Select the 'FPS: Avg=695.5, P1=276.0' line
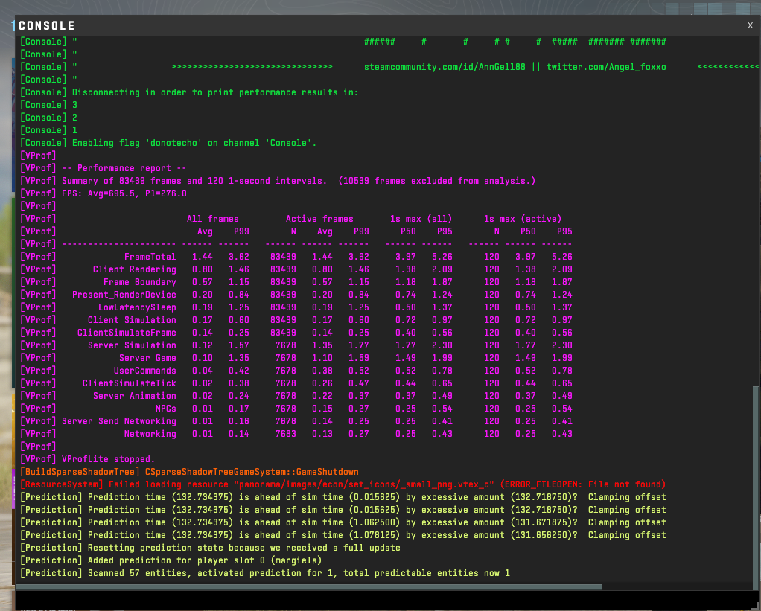Viewport: 761px width, 611px height. pyautogui.click(x=103, y=193)
